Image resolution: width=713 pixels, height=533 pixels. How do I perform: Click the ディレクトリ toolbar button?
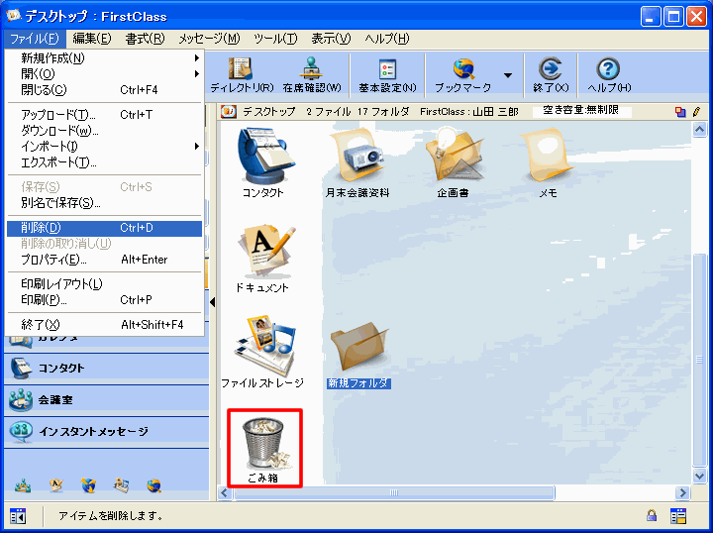[x=240, y=74]
